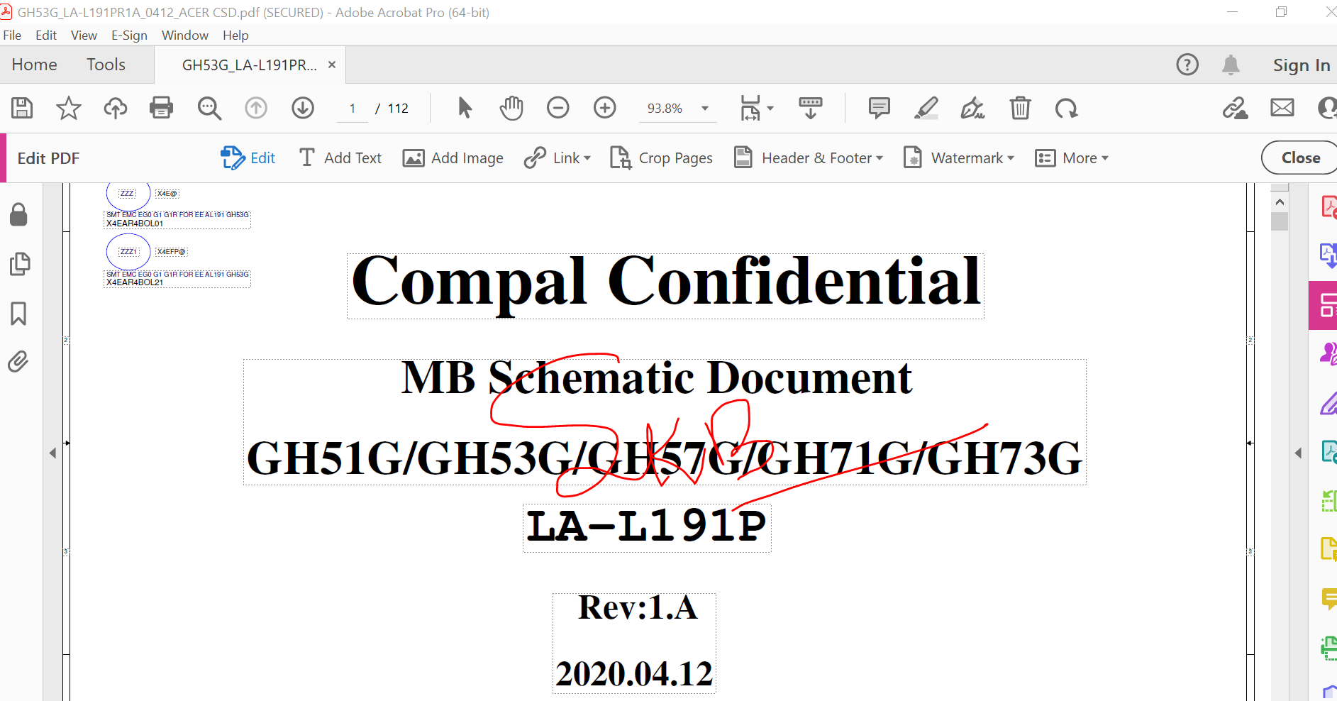Screen dimensions: 1337x701
Task: Delete with the trash can icon
Action: (1020, 108)
